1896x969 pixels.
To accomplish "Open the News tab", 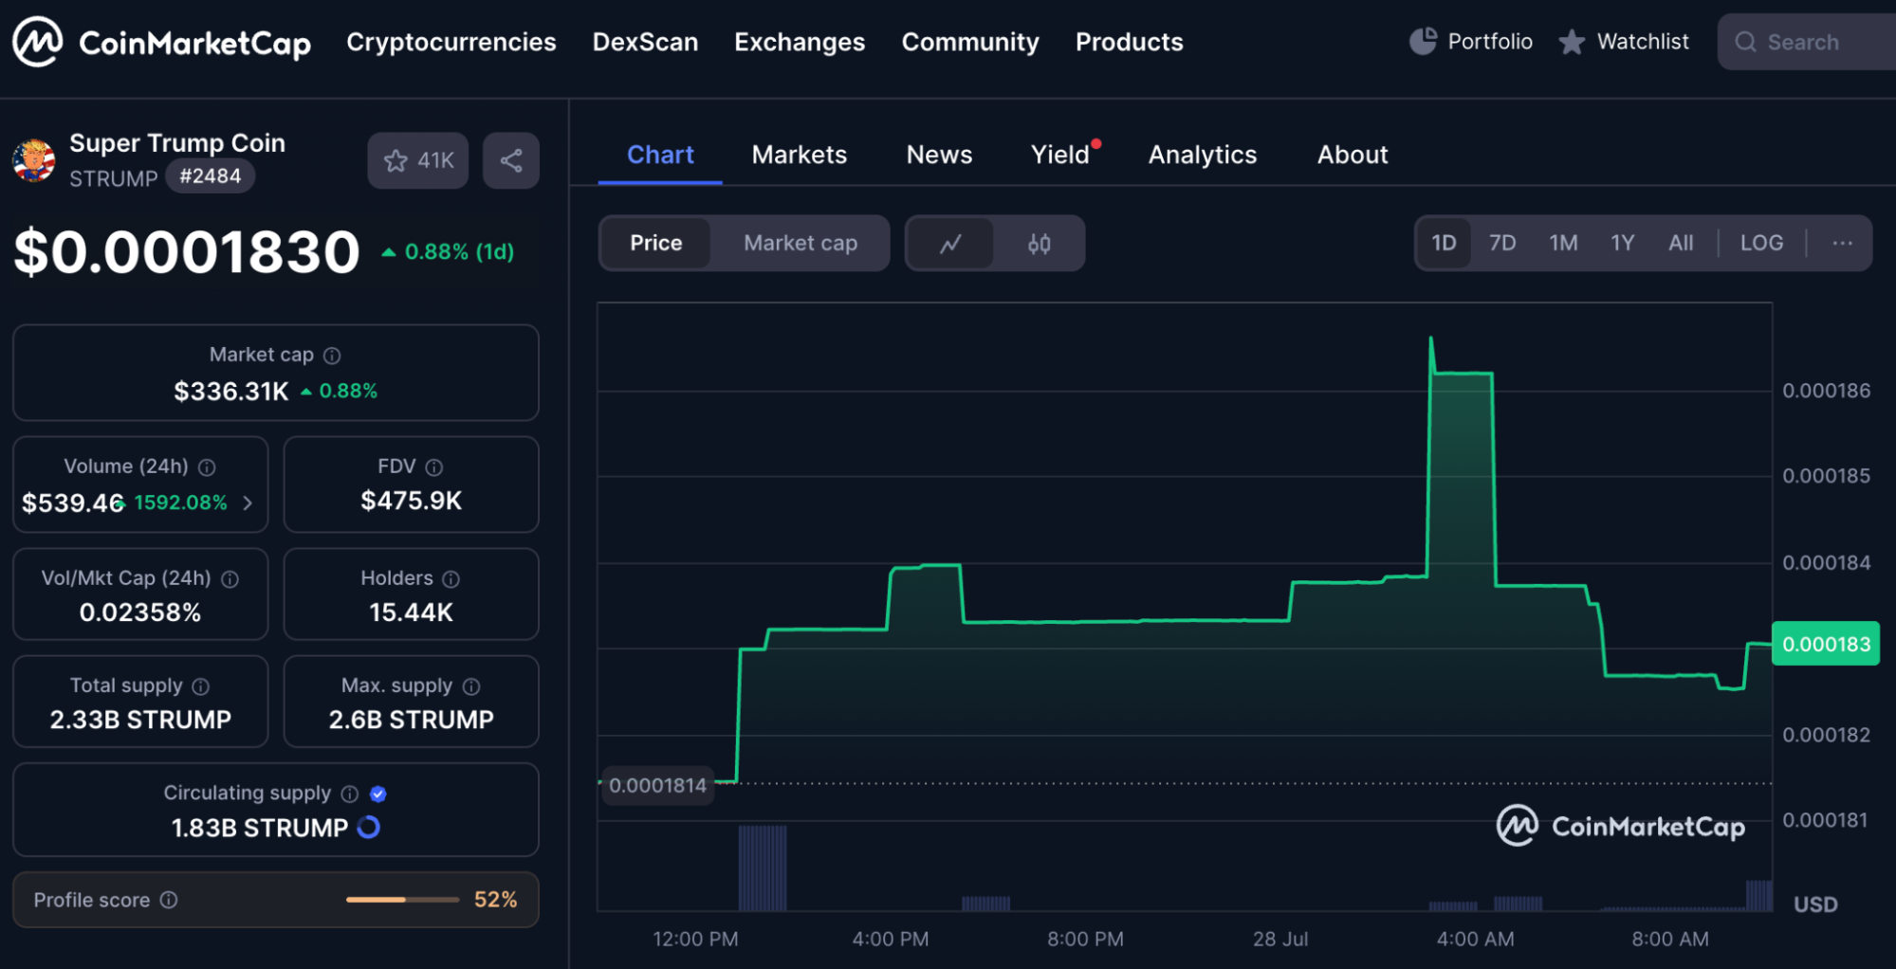I will click(x=939, y=155).
